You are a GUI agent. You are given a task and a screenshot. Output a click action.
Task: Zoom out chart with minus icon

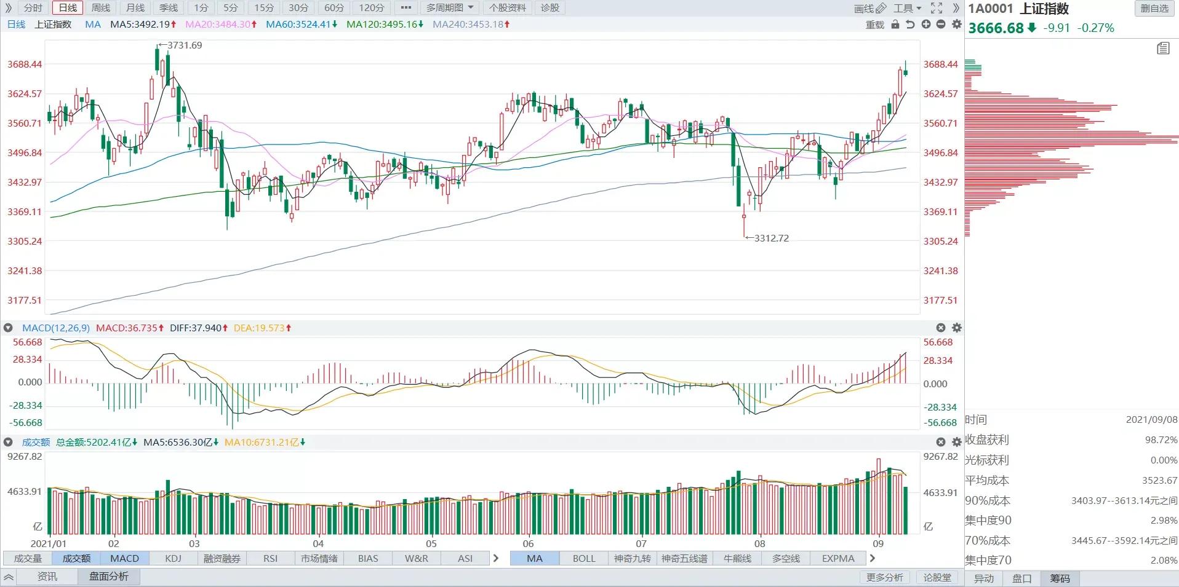pos(941,25)
